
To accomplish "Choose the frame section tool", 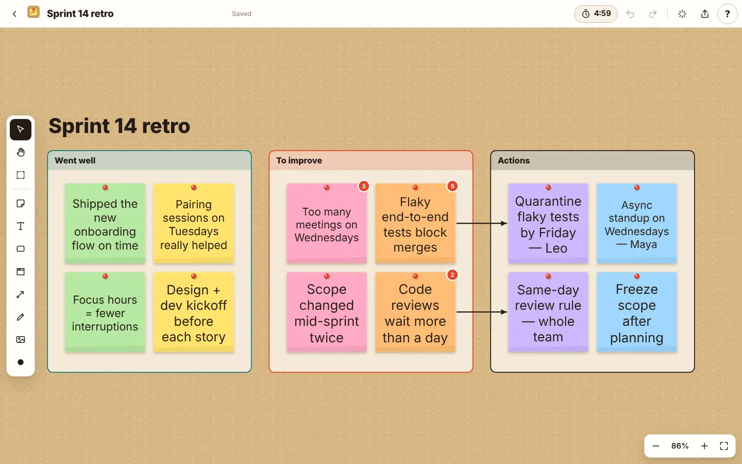I will (x=21, y=272).
